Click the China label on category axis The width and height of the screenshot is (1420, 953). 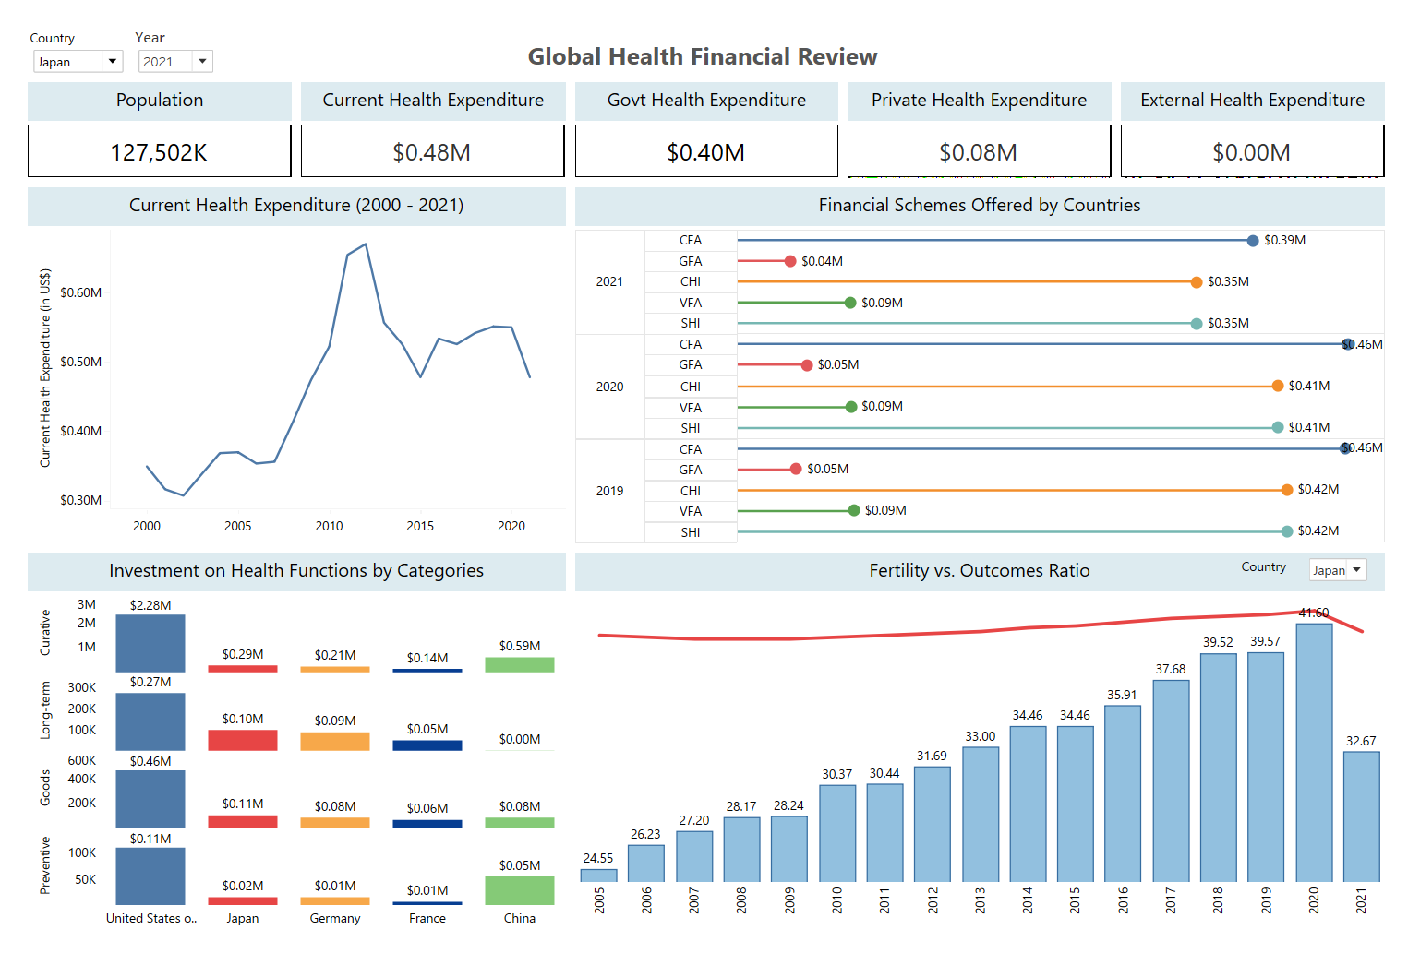coord(520,919)
